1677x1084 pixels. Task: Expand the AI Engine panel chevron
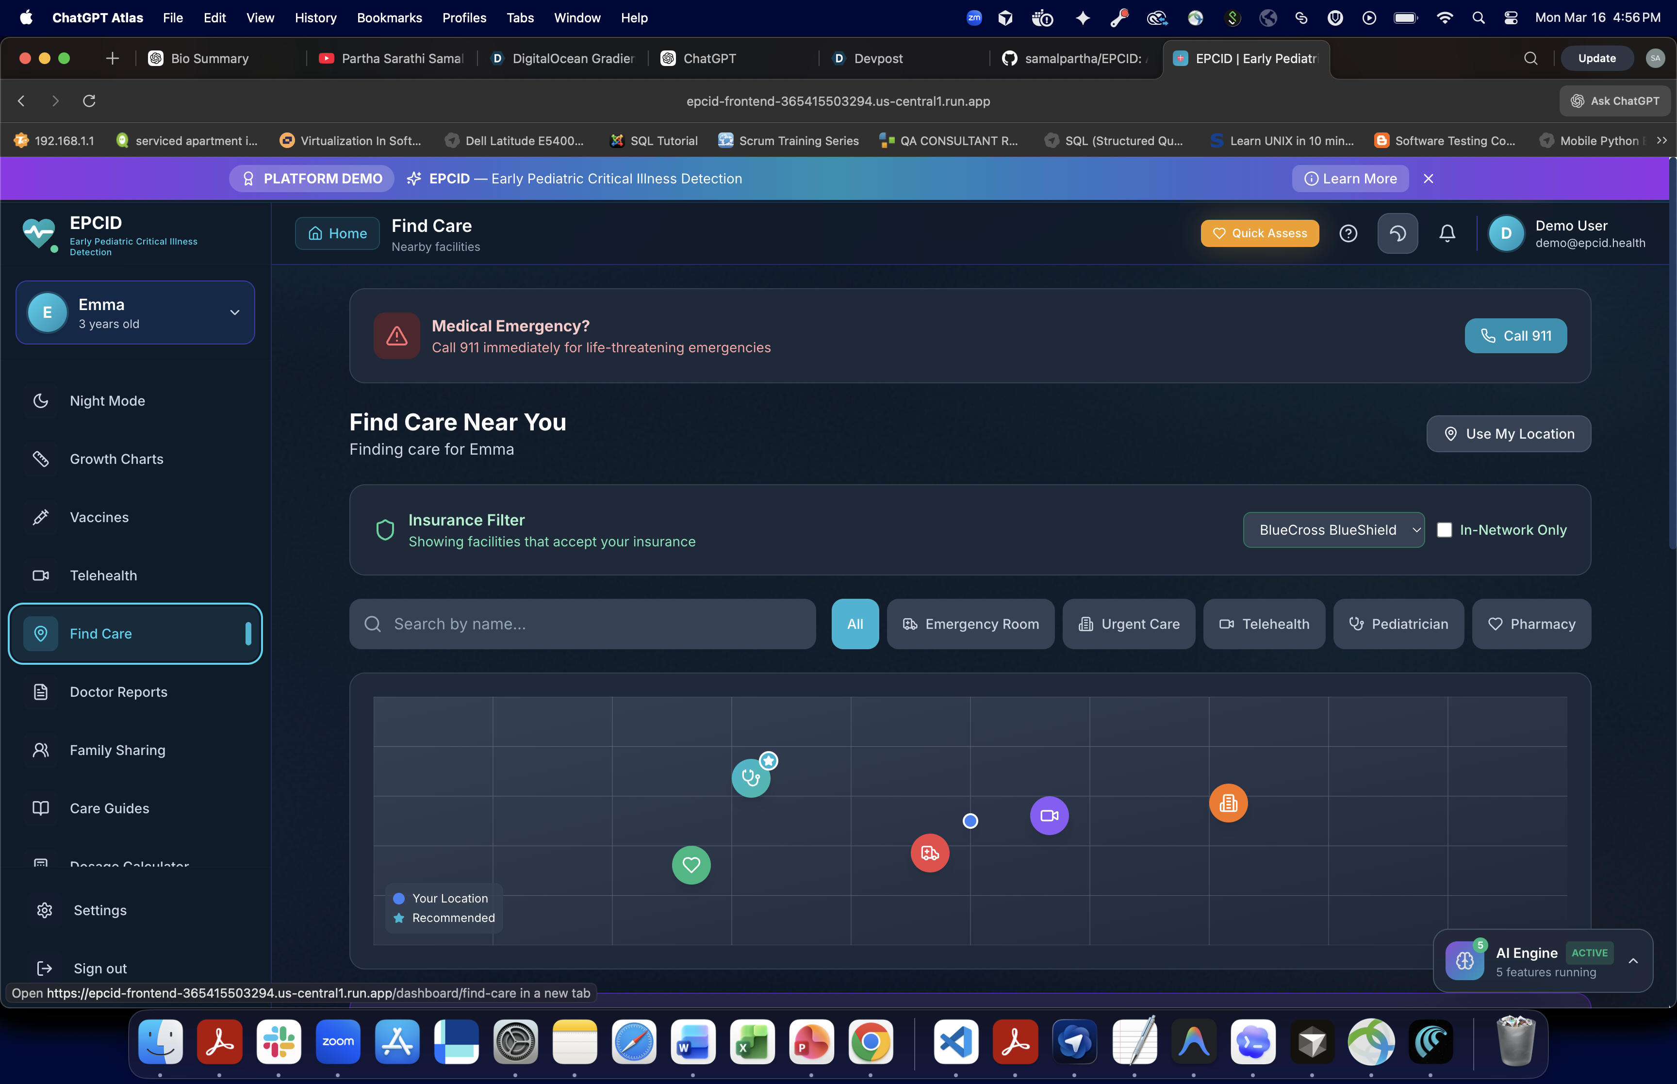[1633, 961]
